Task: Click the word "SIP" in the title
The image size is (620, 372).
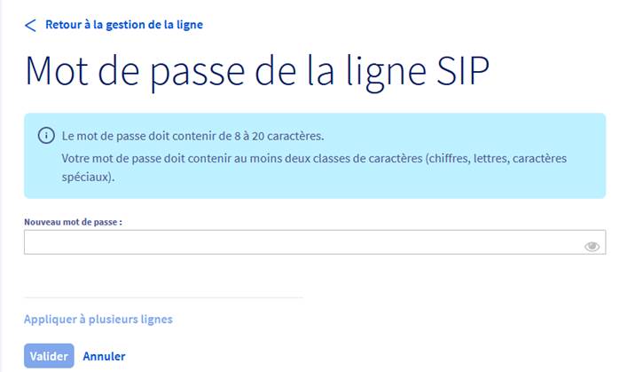Action: click(463, 71)
